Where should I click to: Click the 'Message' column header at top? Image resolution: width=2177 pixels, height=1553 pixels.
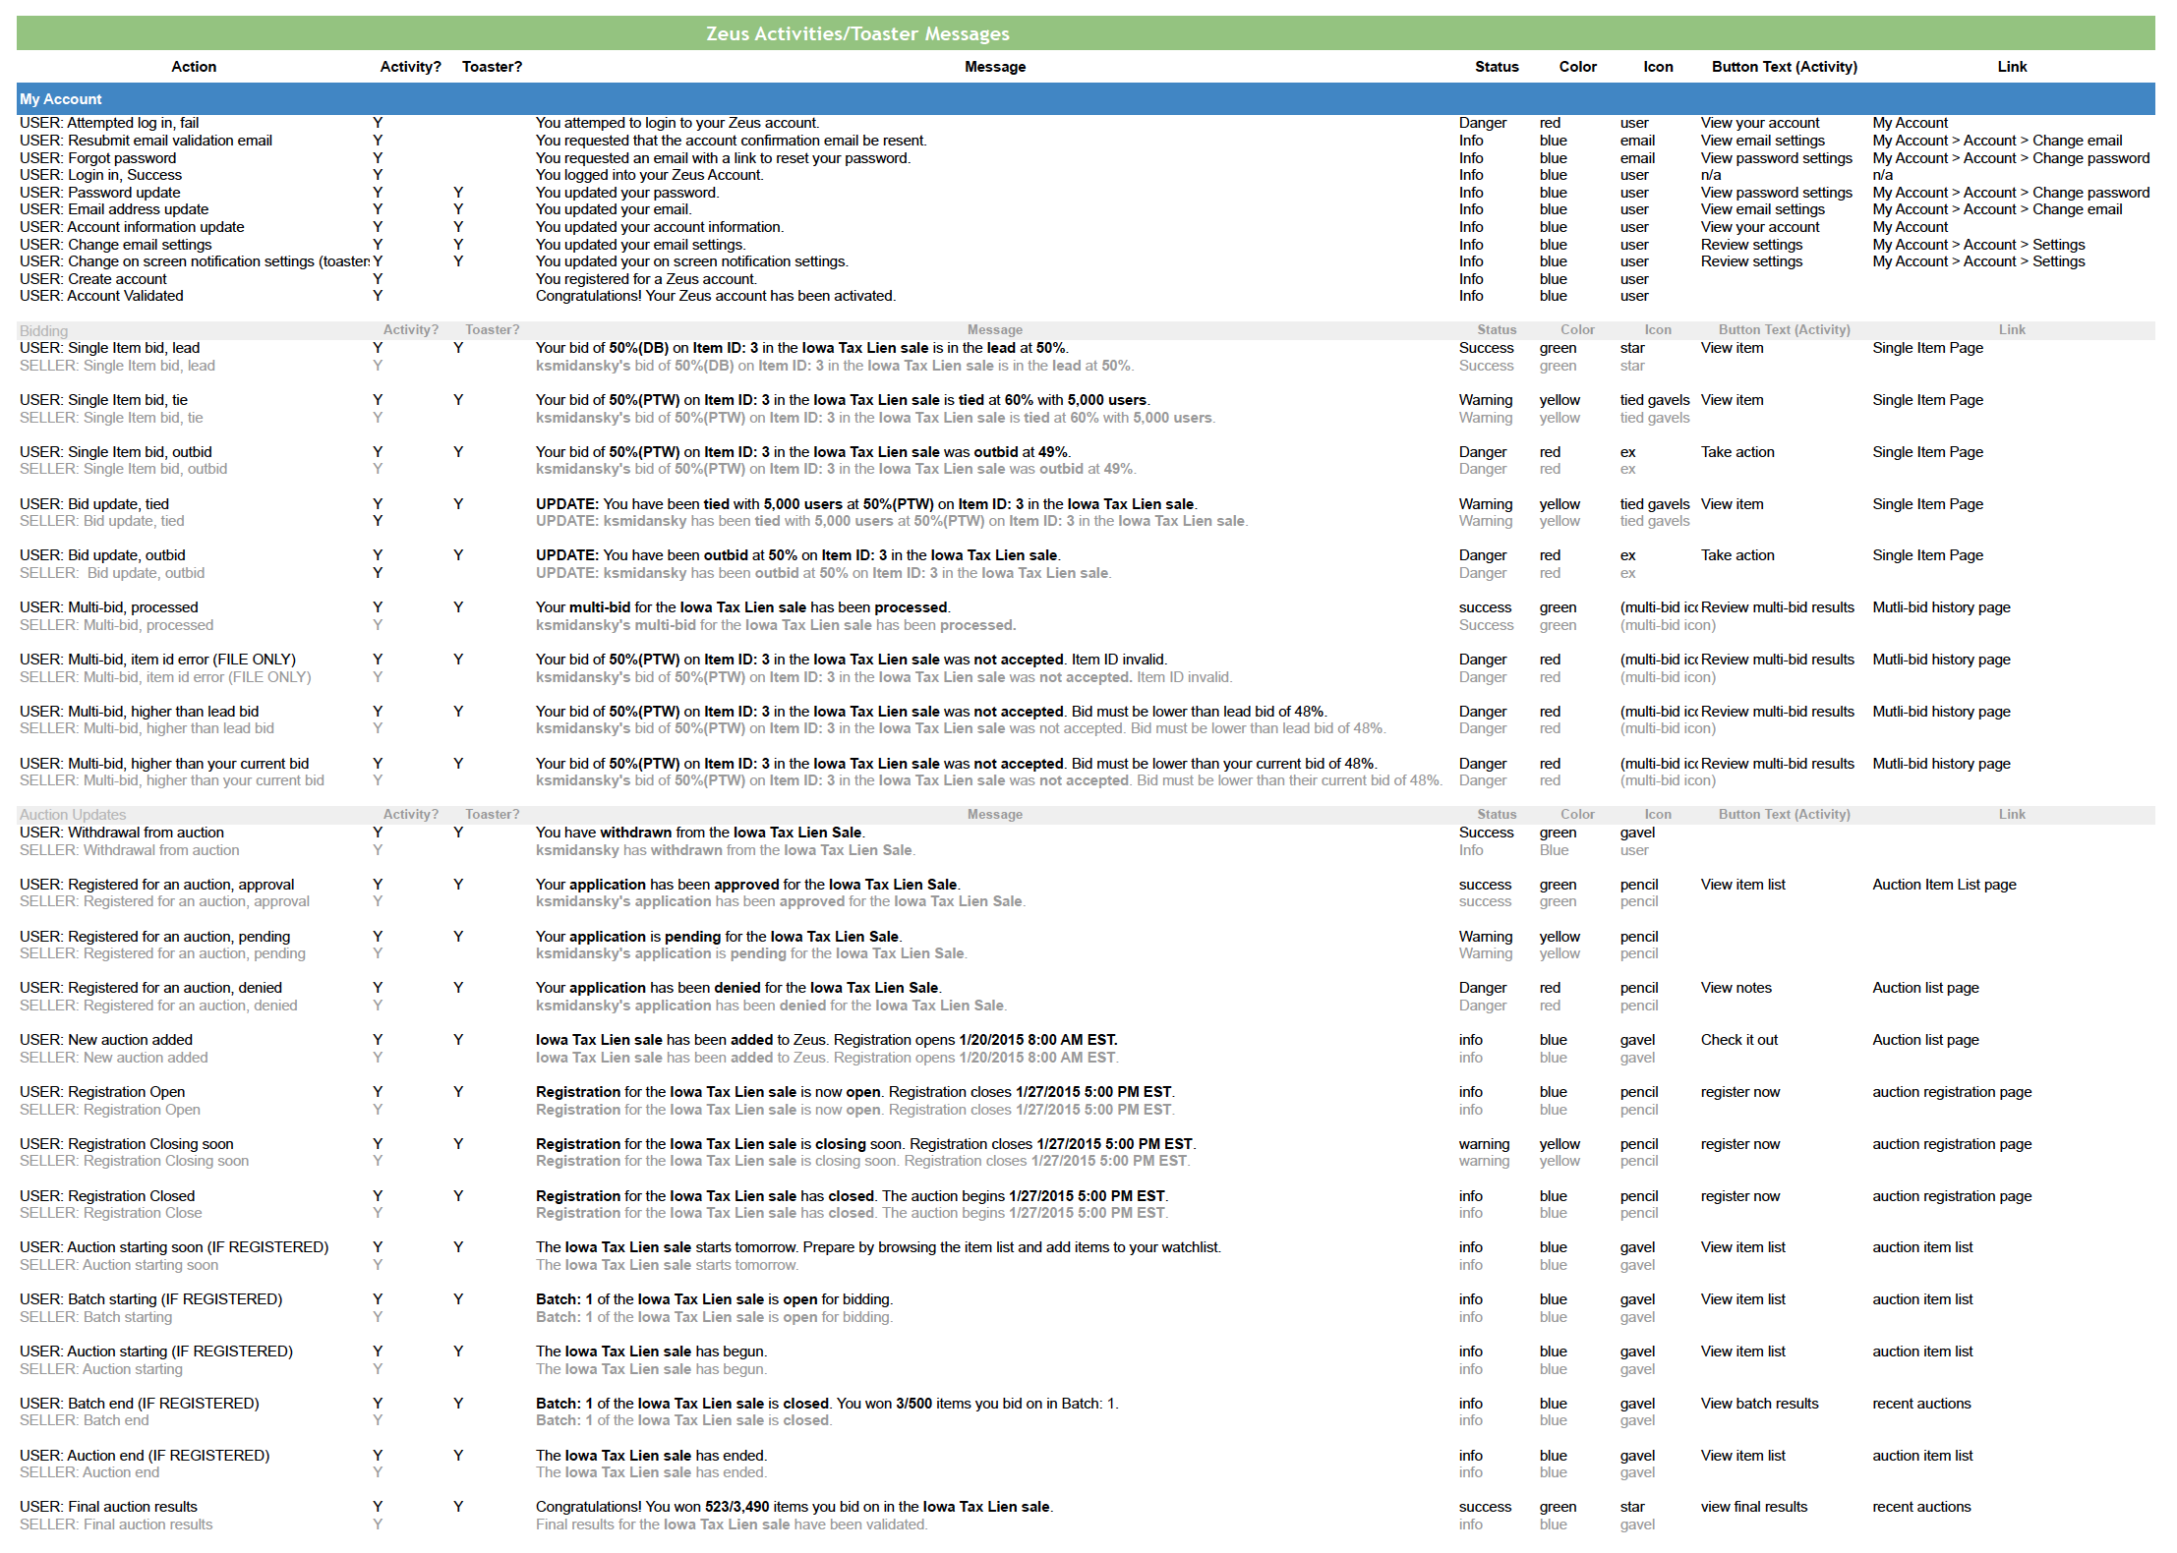click(994, 67)
